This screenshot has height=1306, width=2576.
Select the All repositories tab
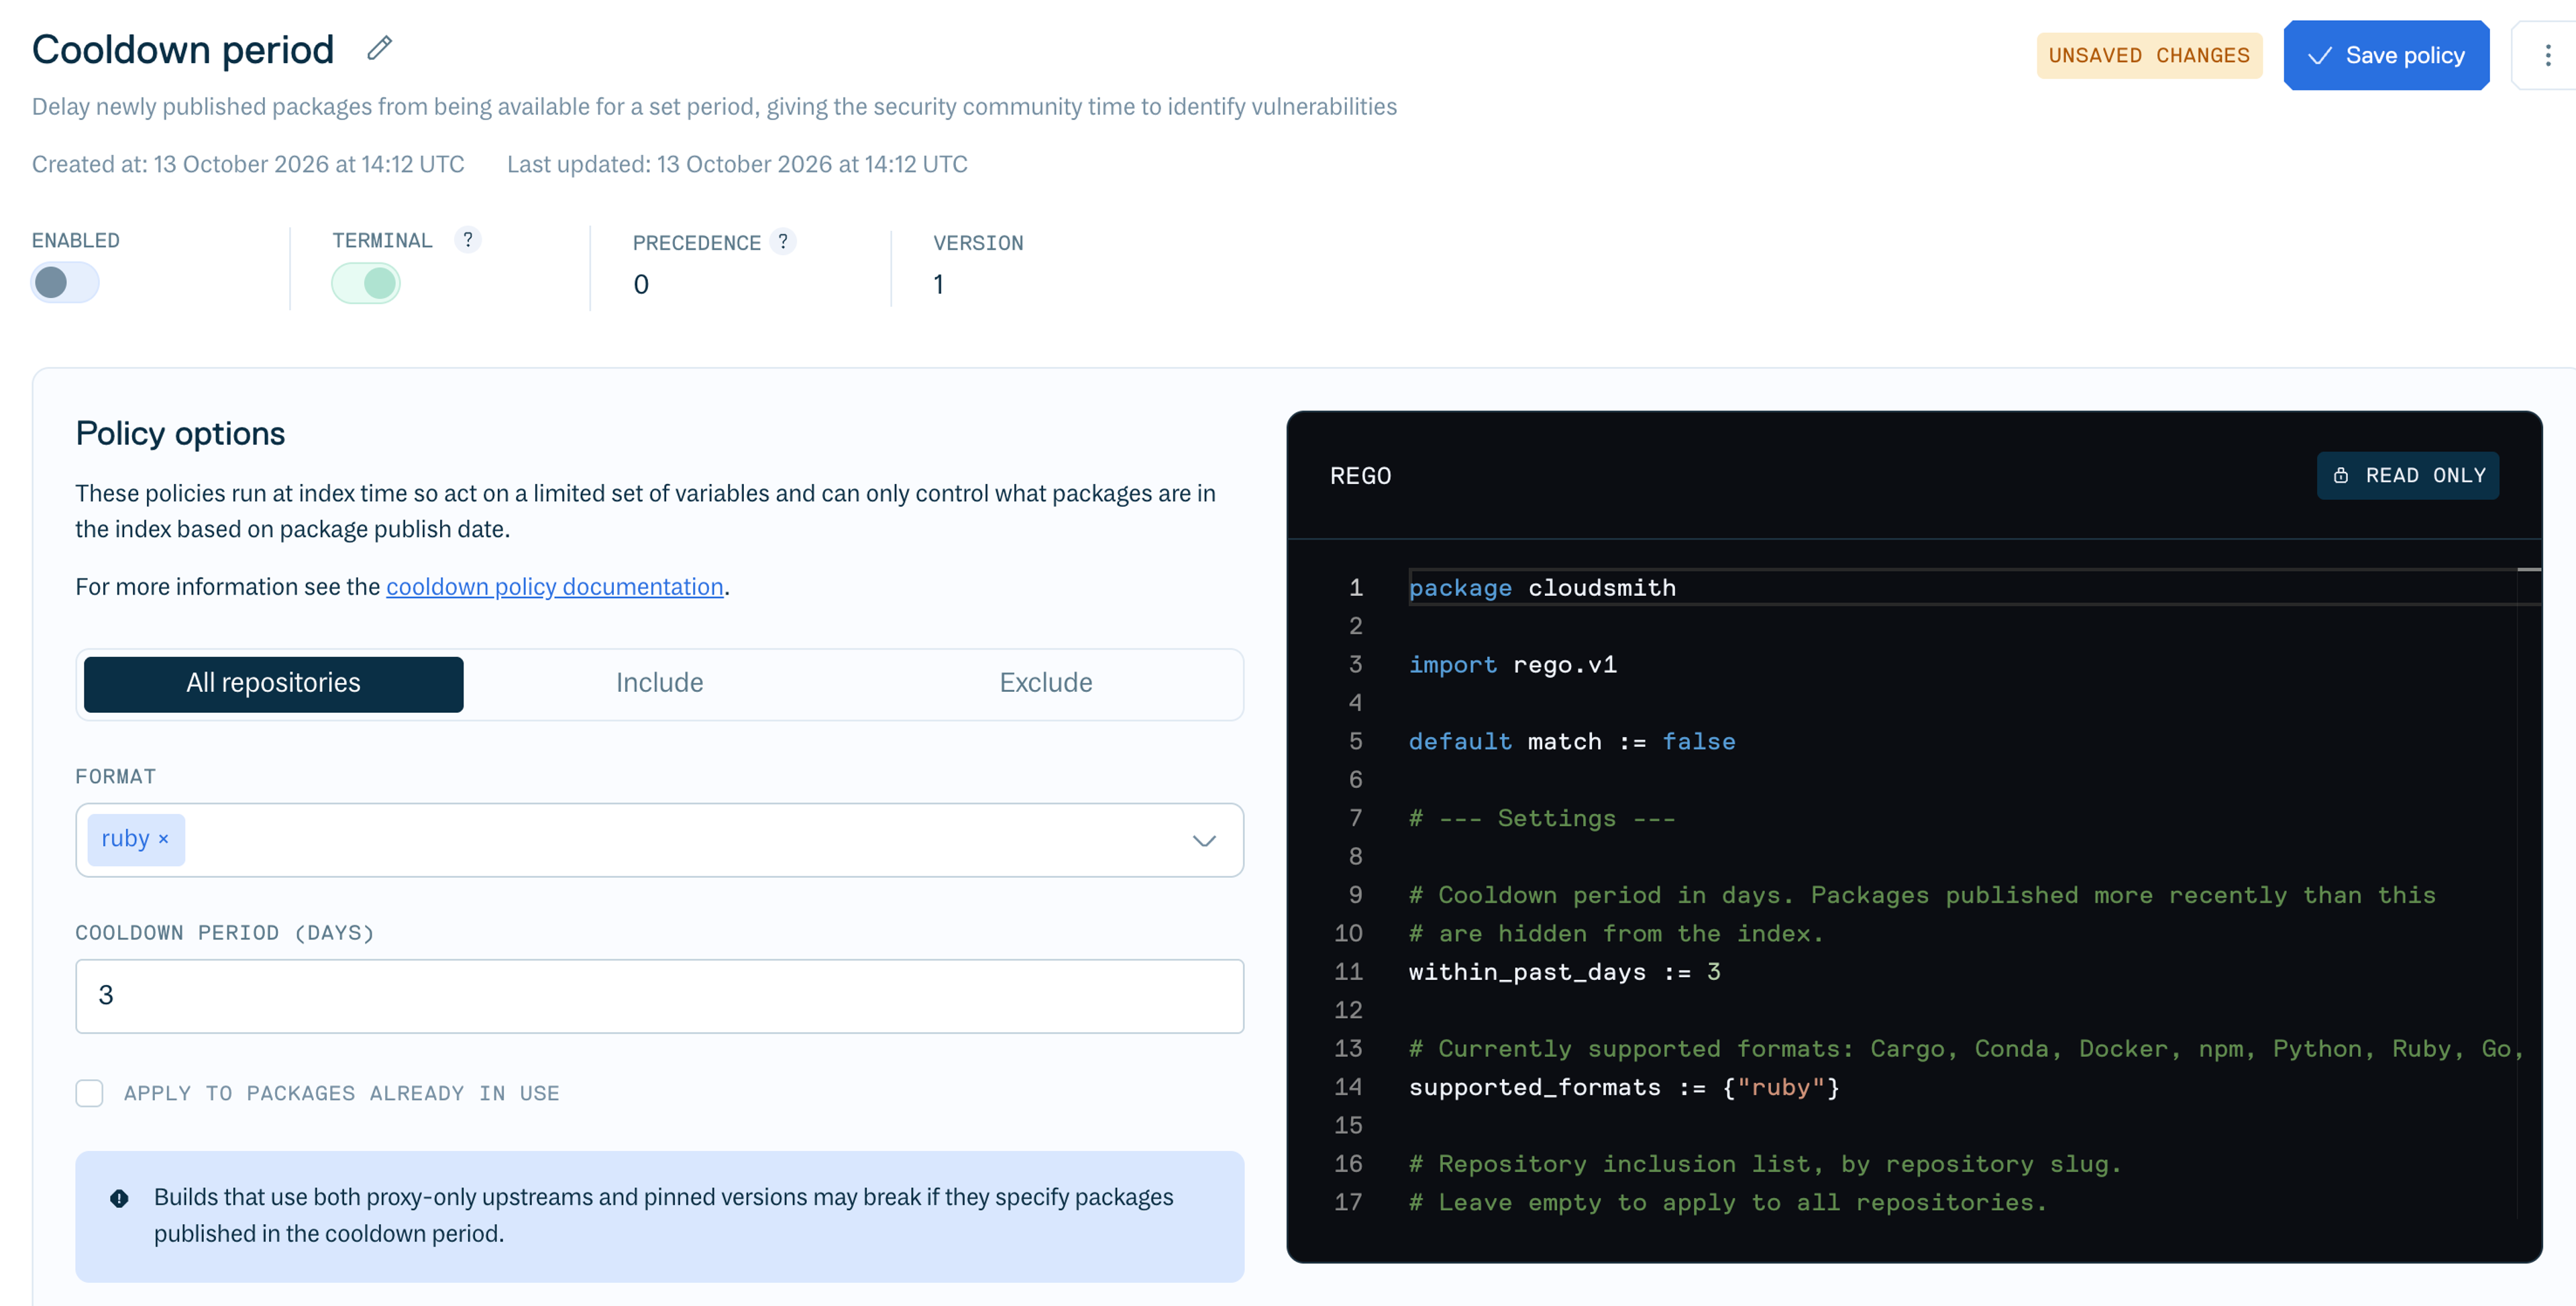coord(273,683)
